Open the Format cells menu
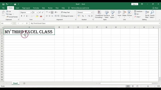Viewport: 161px width, 90px height. click(x=129, y=14)
